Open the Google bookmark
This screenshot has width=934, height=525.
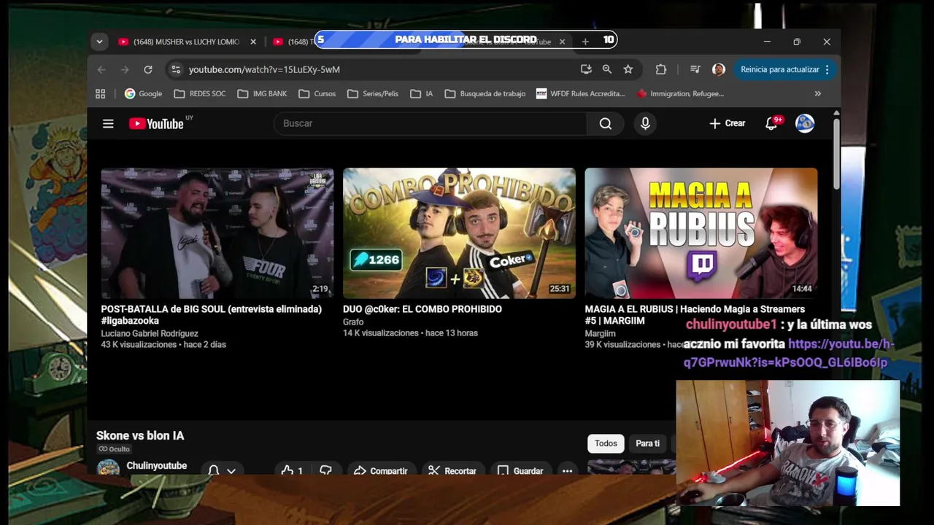pos(143,93)
